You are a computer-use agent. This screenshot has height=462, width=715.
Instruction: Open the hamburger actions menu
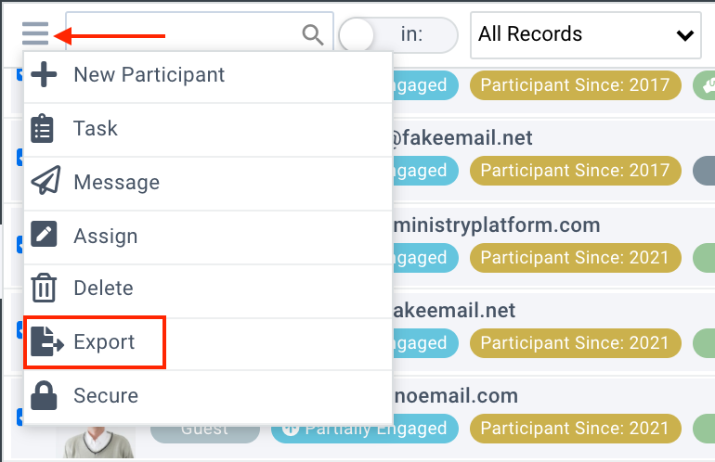click(35, 35)
